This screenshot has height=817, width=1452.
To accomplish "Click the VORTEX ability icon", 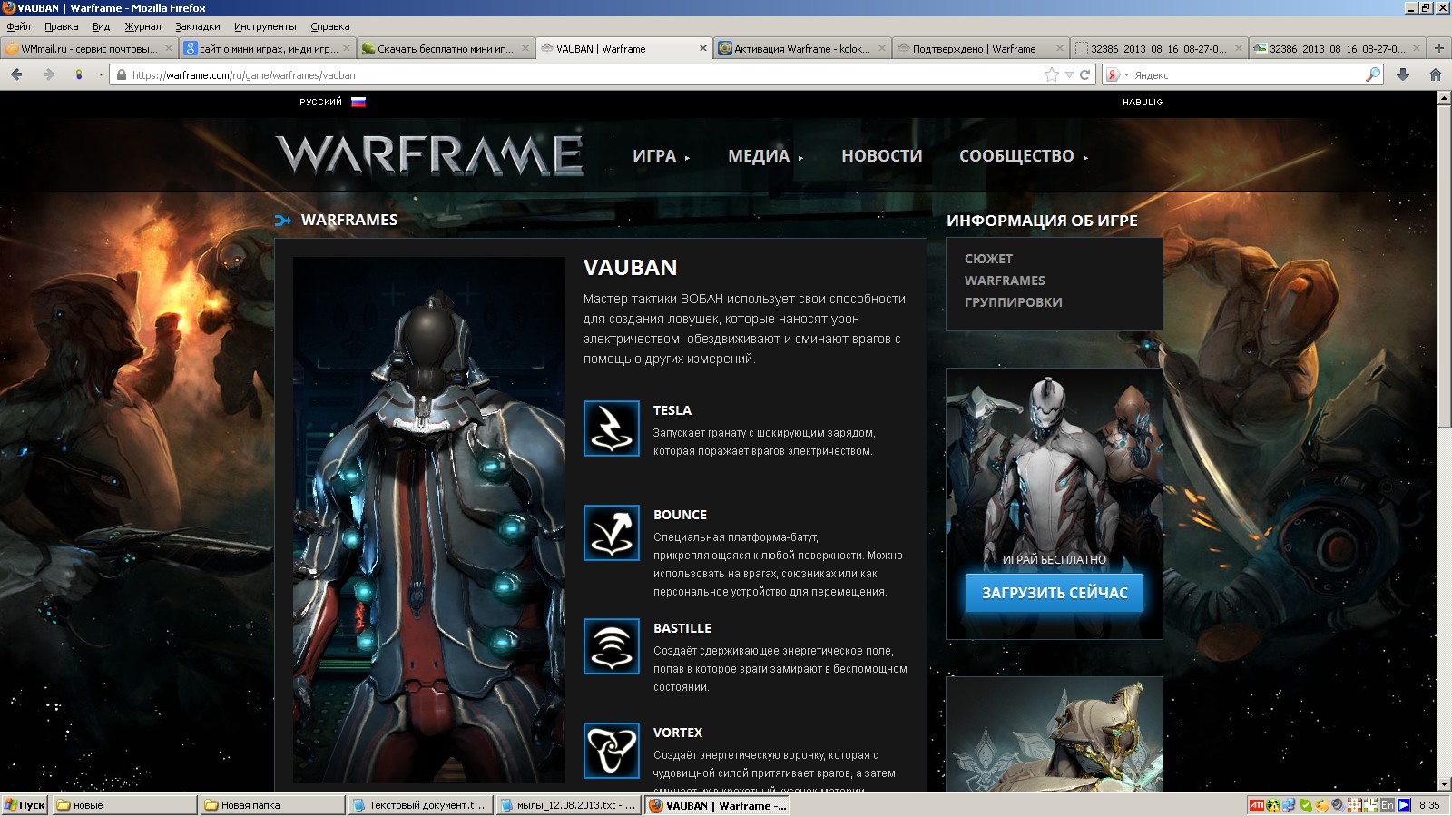I will click(612, 751).
